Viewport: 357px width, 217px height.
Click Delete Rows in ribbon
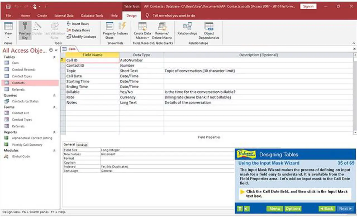(x=78, y=30)
